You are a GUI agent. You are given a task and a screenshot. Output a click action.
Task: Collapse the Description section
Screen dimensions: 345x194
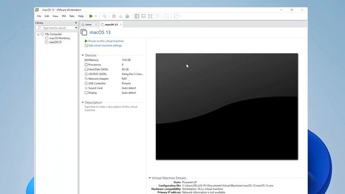click(x=82, y=102)
